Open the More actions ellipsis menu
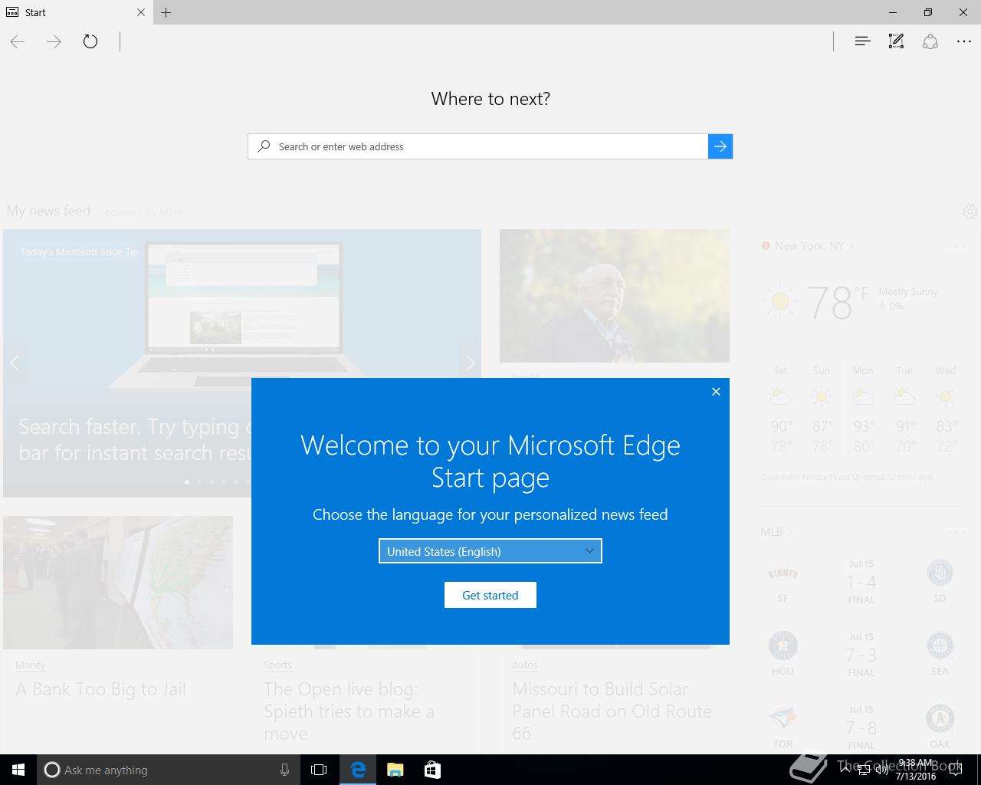The image size is (981, 785). 964,41
